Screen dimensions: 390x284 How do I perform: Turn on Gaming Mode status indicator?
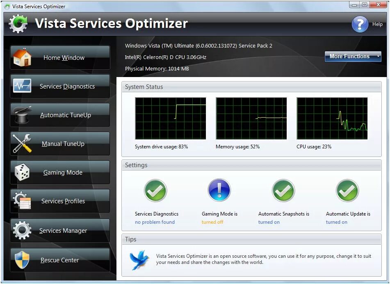click(219, 189)
